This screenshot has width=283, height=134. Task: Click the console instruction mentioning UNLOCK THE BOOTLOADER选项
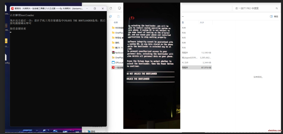pos(58,22)
